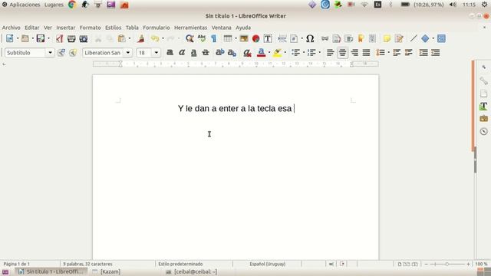Open the paste options dropdown arrow

click(130, 38)
